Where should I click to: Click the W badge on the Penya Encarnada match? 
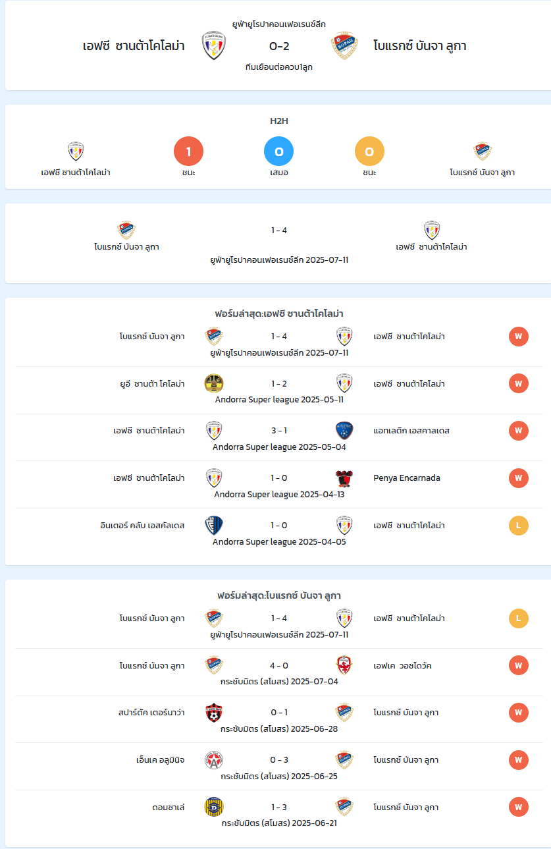tap(519, 478)
